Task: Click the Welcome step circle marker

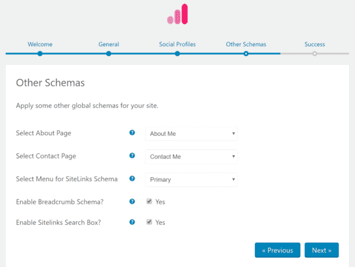Action: click(40, 54)
